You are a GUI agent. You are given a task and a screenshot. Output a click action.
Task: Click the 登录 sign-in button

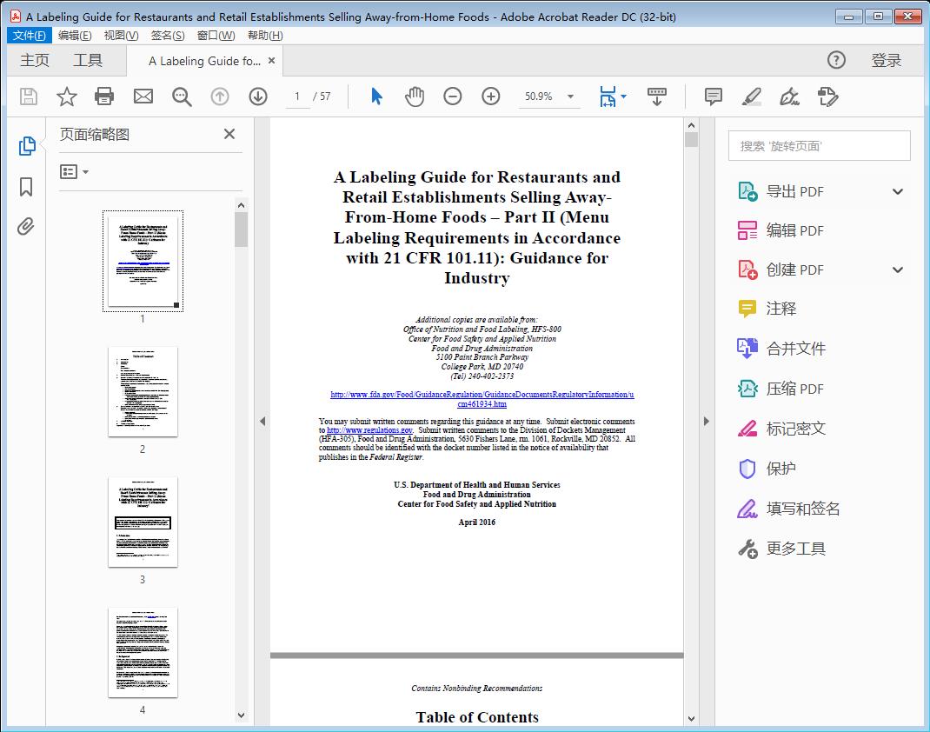click(886, 60)
